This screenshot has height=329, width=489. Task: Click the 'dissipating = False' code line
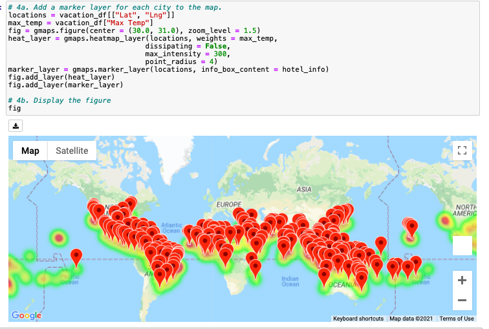188,46
